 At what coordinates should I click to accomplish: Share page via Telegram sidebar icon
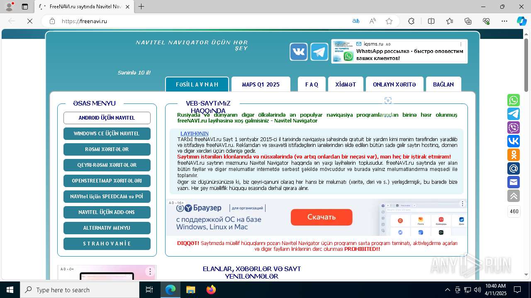click(514, 114)
